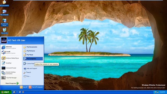Viewport: 167px width, 94px height.
Task: Launch Internet Explorer from the Start menu
Action: (x=11, y=48)
